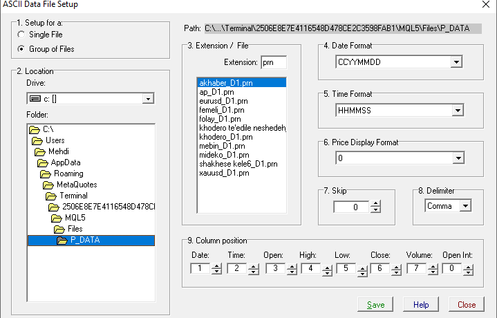Open the Date Format dropdown
Viewport: 497px width, 318px height.
click(x=456, y=62)
